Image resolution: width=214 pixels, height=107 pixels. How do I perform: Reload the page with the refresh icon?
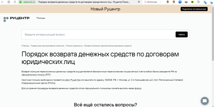pyautogui.click(x=14, y=2)
